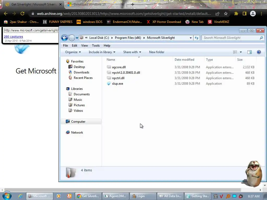Open a new Chrome tab

[133, 4]
